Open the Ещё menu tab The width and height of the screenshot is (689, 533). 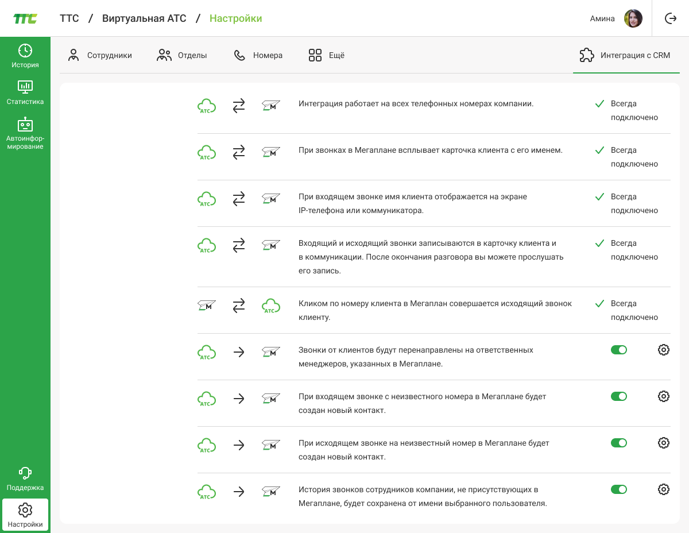coord(326,55)
